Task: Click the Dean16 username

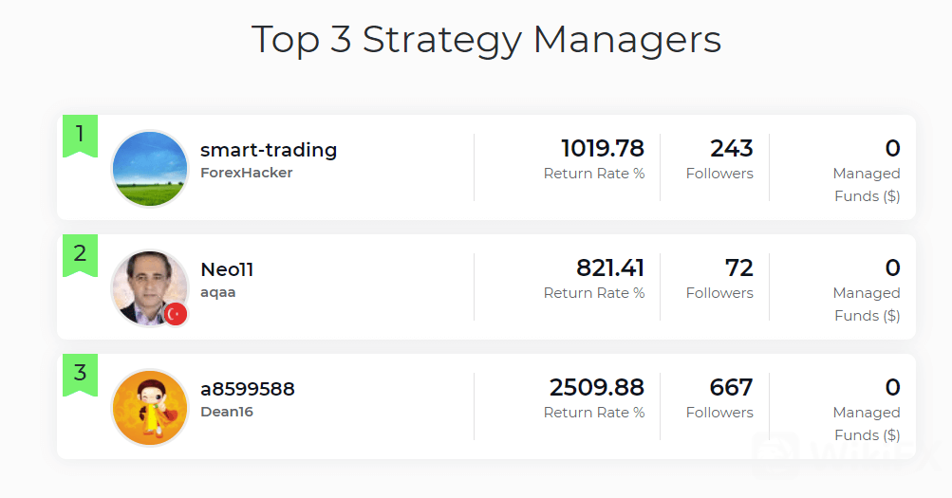Action: [227, 412]
